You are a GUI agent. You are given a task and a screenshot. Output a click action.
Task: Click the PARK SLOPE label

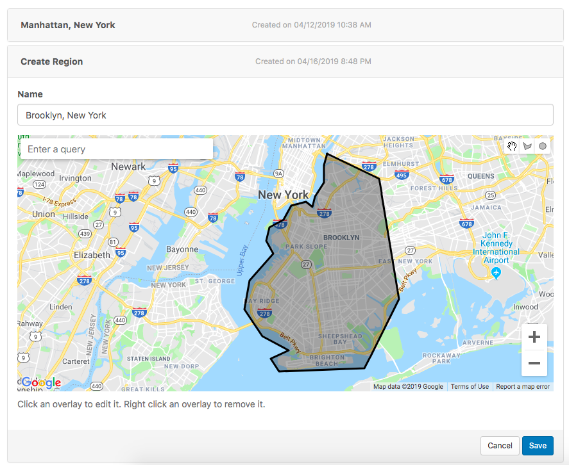coord(306,247)
